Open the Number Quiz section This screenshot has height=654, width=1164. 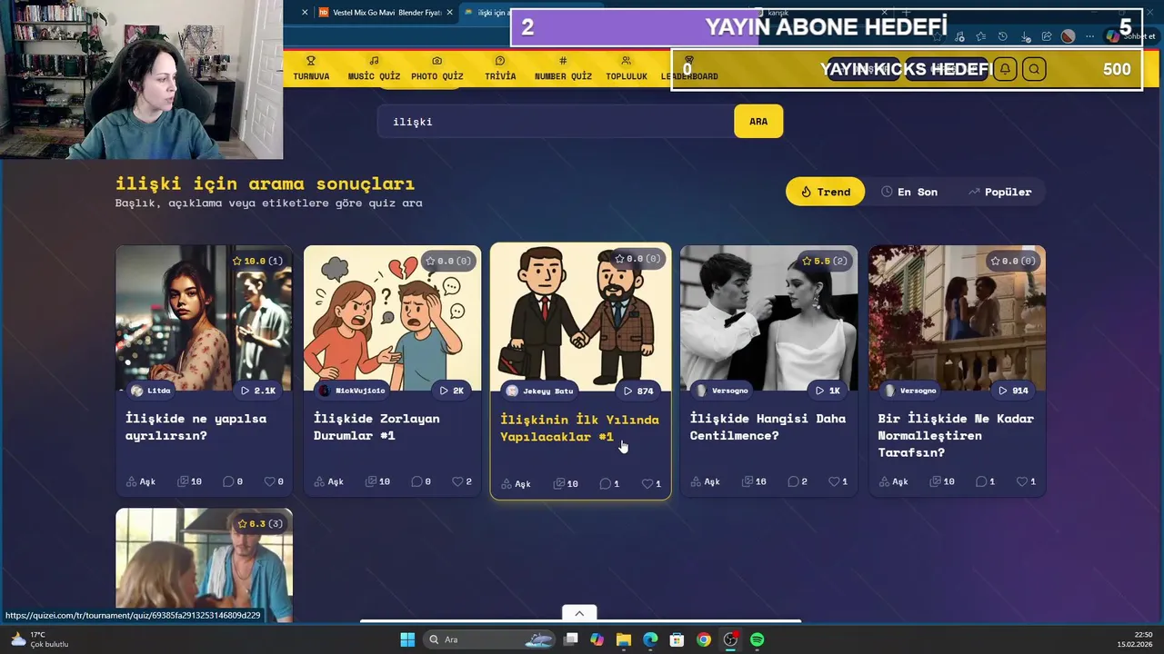[x=563, y=69]
